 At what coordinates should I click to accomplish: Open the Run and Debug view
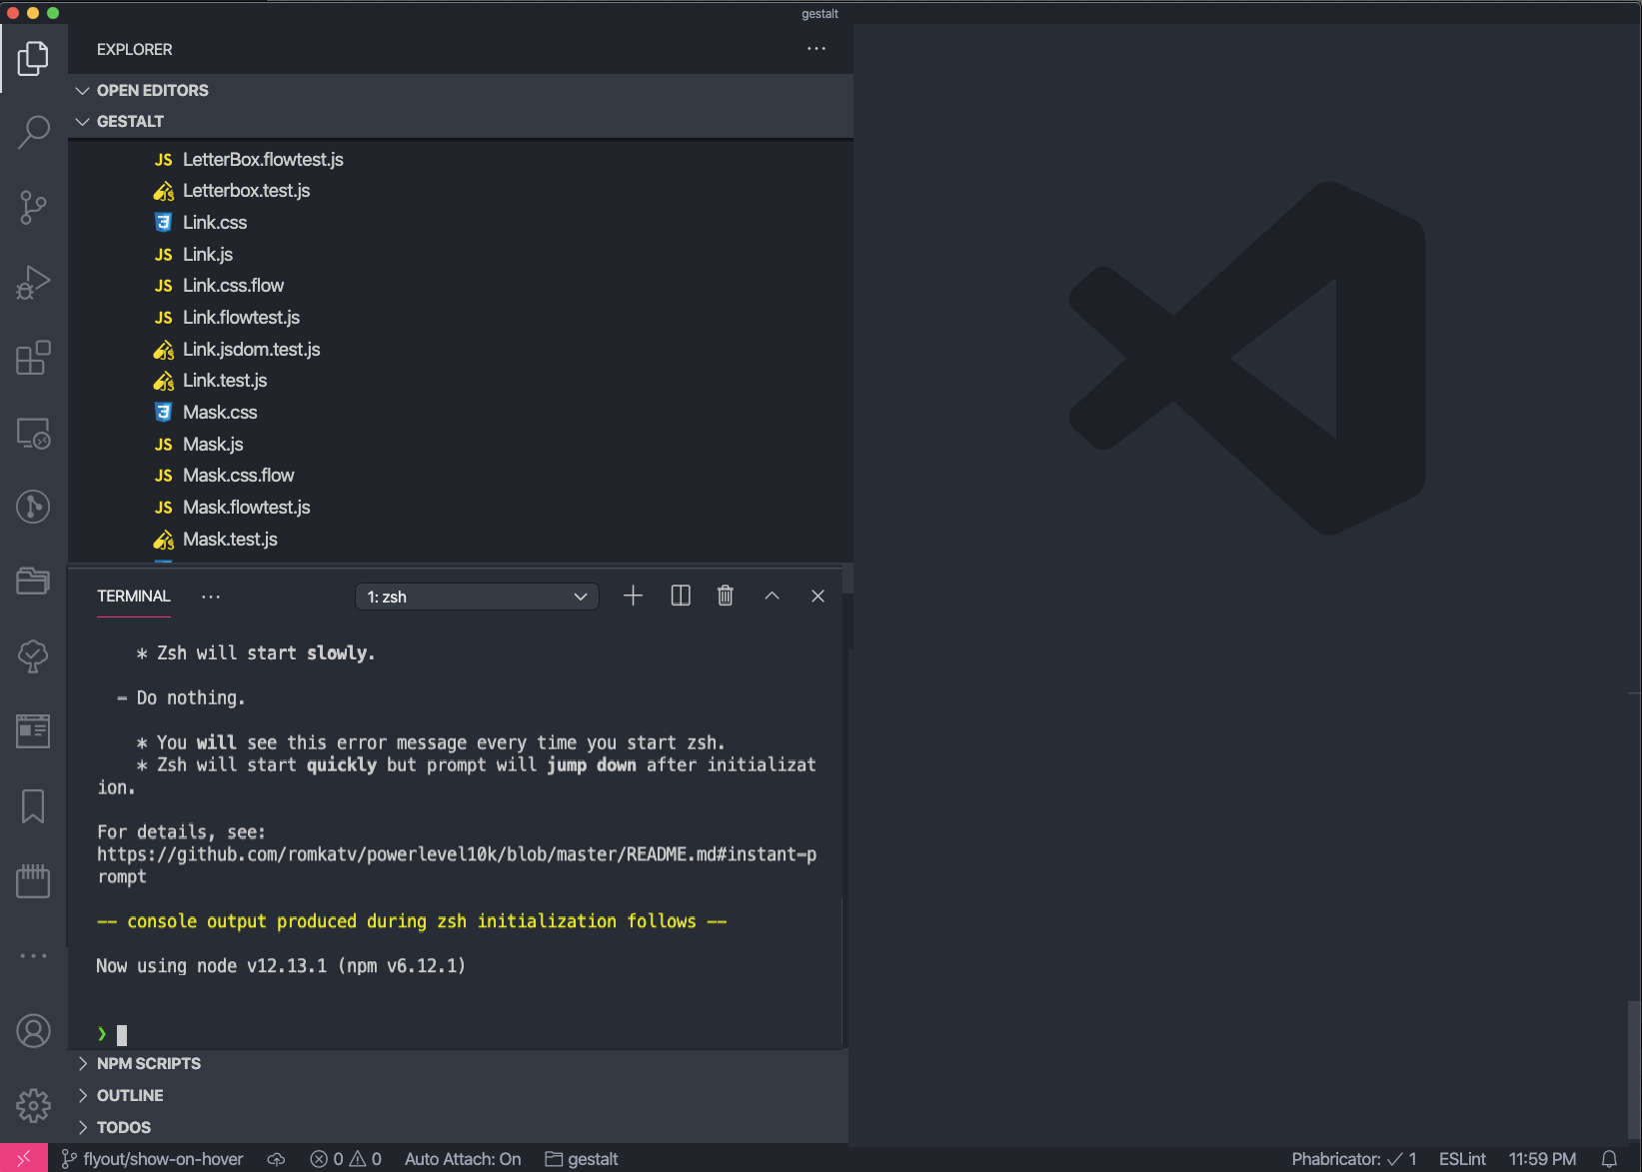[33, 283]
